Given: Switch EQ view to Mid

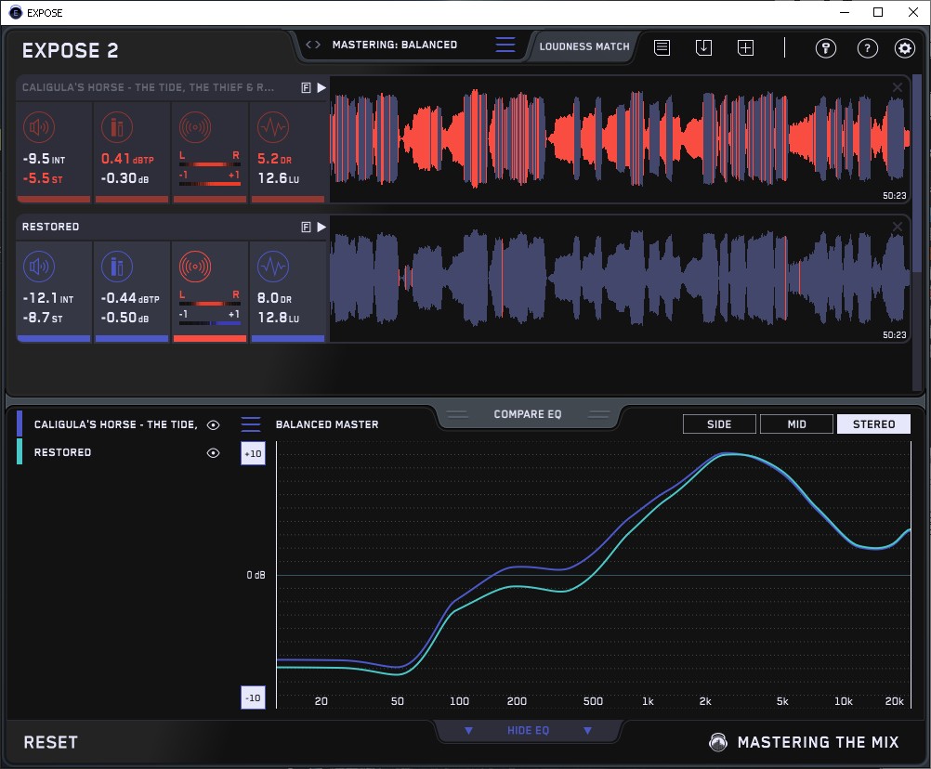Looking at the screenshot, I should click(796, 424).
